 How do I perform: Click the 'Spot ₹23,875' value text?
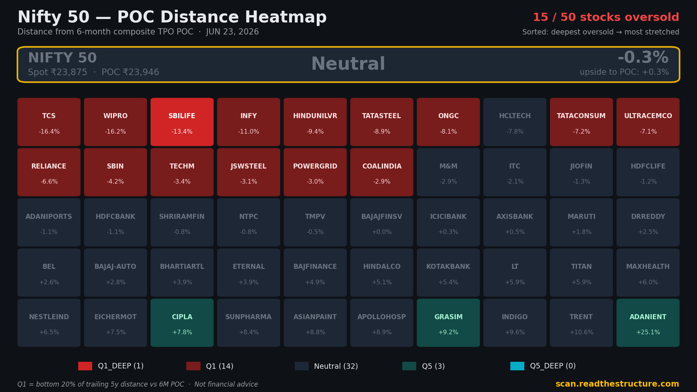[x=58, y=72]
